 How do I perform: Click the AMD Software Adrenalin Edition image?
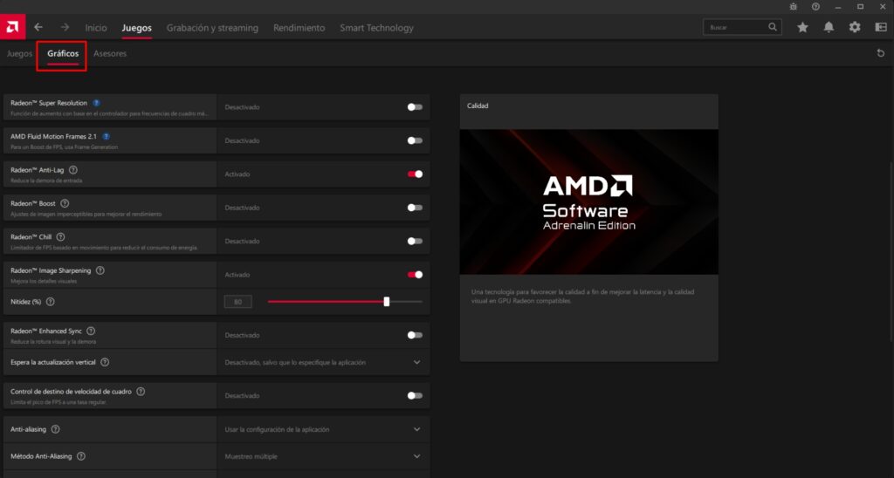pos(589,201)
